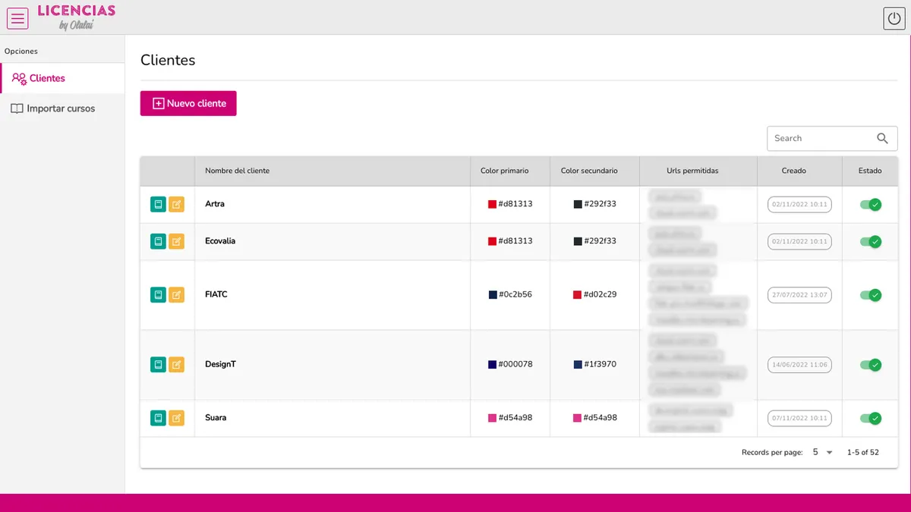Click date chip 14/06/2022 11:06

click(x=799, y=364)
